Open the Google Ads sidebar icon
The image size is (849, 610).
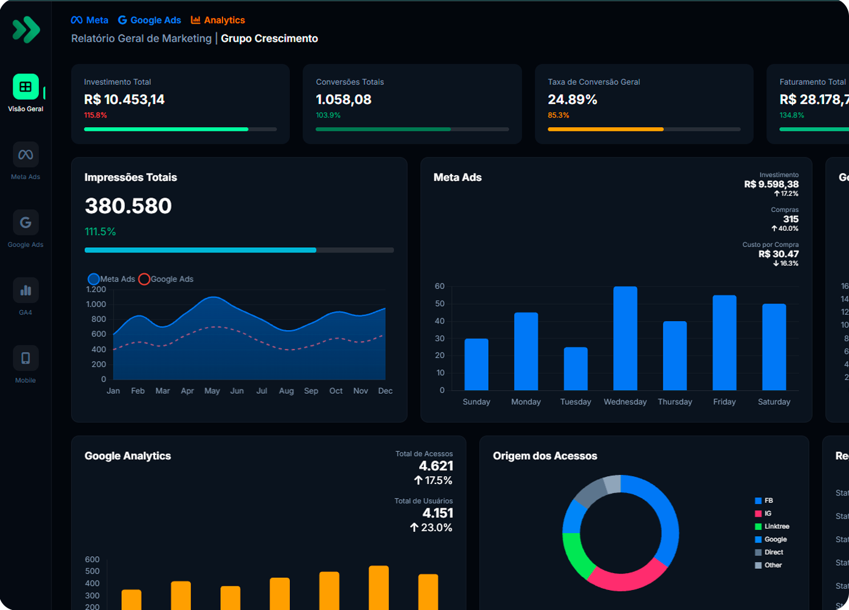pos(25,222)
